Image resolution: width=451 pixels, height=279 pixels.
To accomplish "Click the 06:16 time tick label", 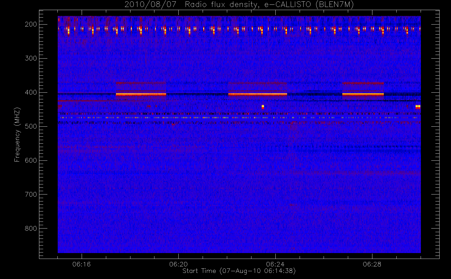I will pos(82,264).
